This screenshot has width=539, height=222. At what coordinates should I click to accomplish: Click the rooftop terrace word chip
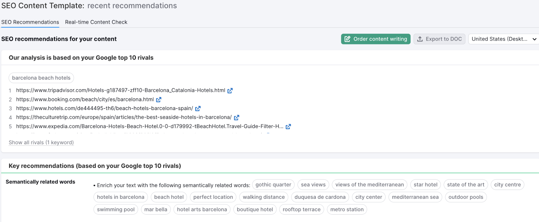302,210
